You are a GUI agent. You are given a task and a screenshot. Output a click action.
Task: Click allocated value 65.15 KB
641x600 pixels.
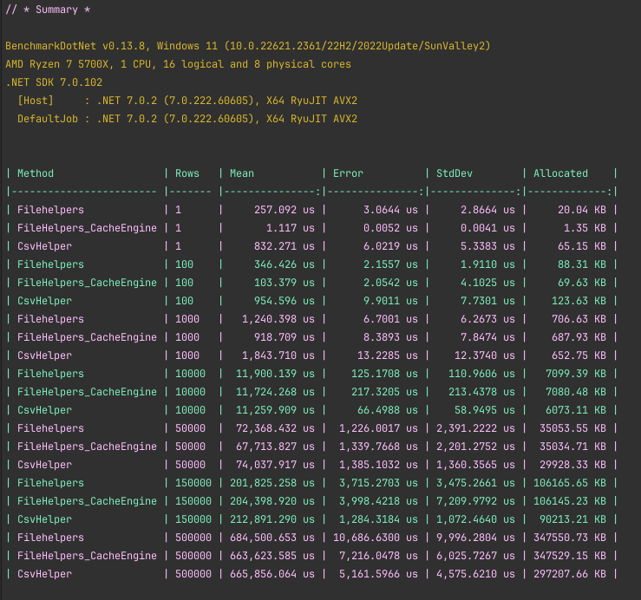click(x=582, y=246)
